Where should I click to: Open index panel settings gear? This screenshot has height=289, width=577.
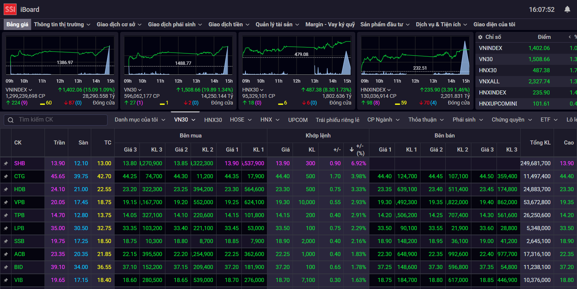(x=480, y=37)
